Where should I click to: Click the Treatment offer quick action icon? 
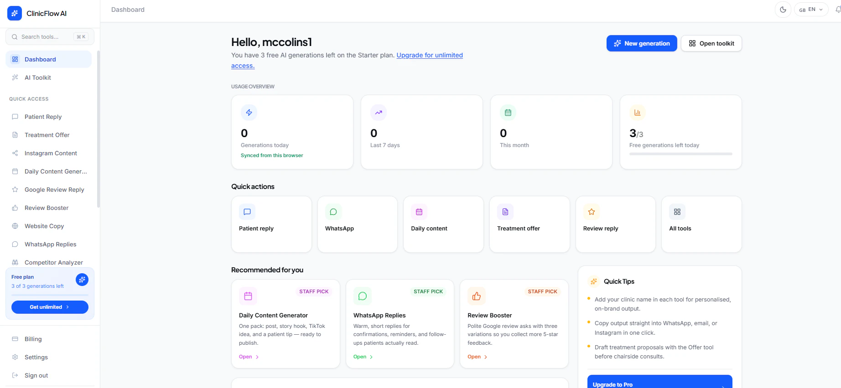click(505, 212)
